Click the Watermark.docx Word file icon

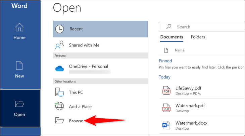pyautogui.click(x=166, y=125)
